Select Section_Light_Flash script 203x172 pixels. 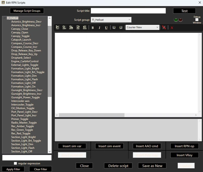23,148
